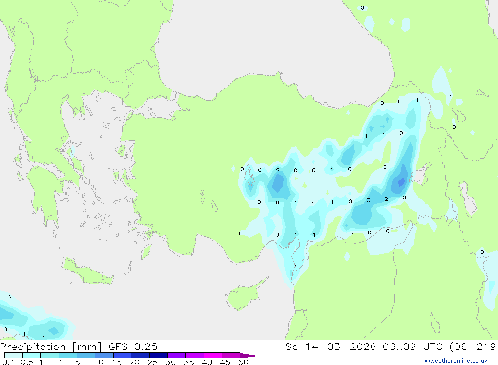Pick the 0.1–0.5 mm legend swatch
The width and height of the screenshot is (498, 365).
click(13, 355)
